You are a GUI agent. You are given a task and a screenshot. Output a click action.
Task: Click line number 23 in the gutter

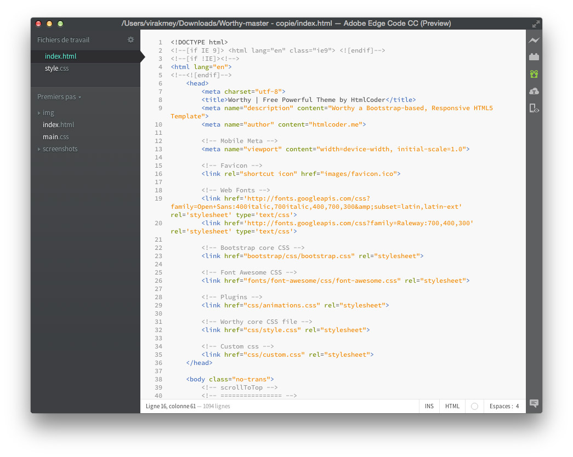[158, 256]
